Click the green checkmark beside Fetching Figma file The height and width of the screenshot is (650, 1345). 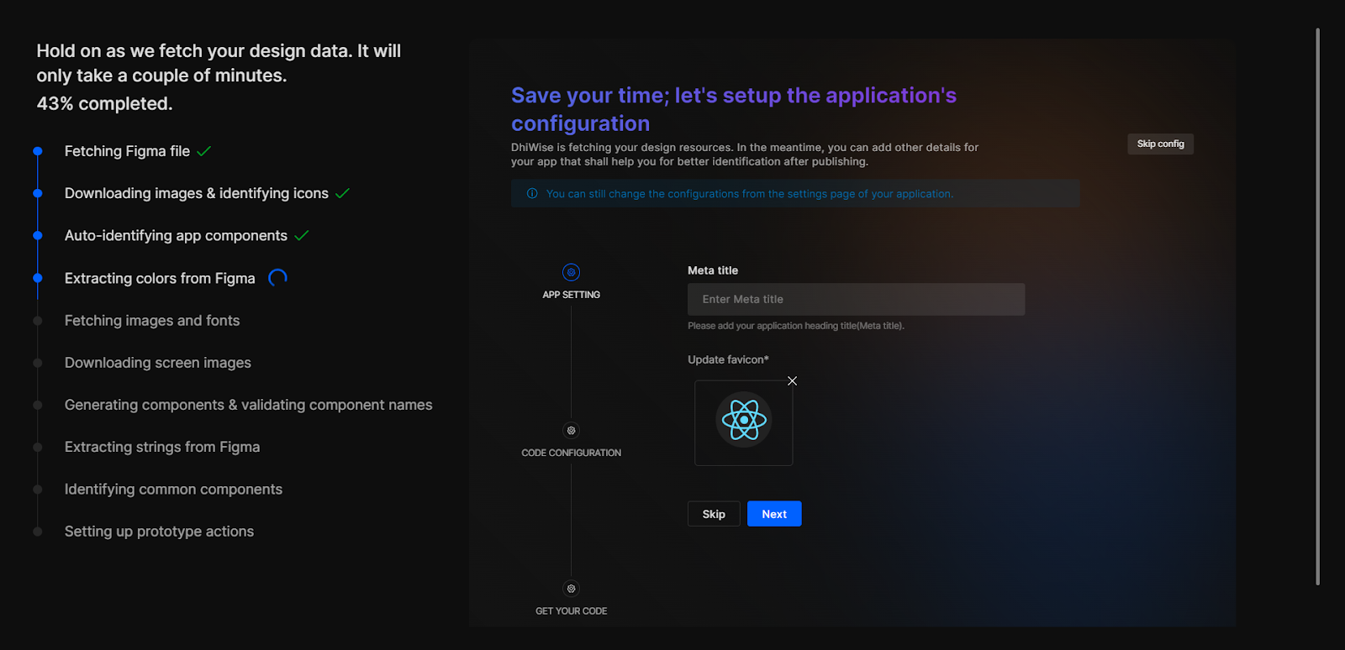(x=204, y=151)
